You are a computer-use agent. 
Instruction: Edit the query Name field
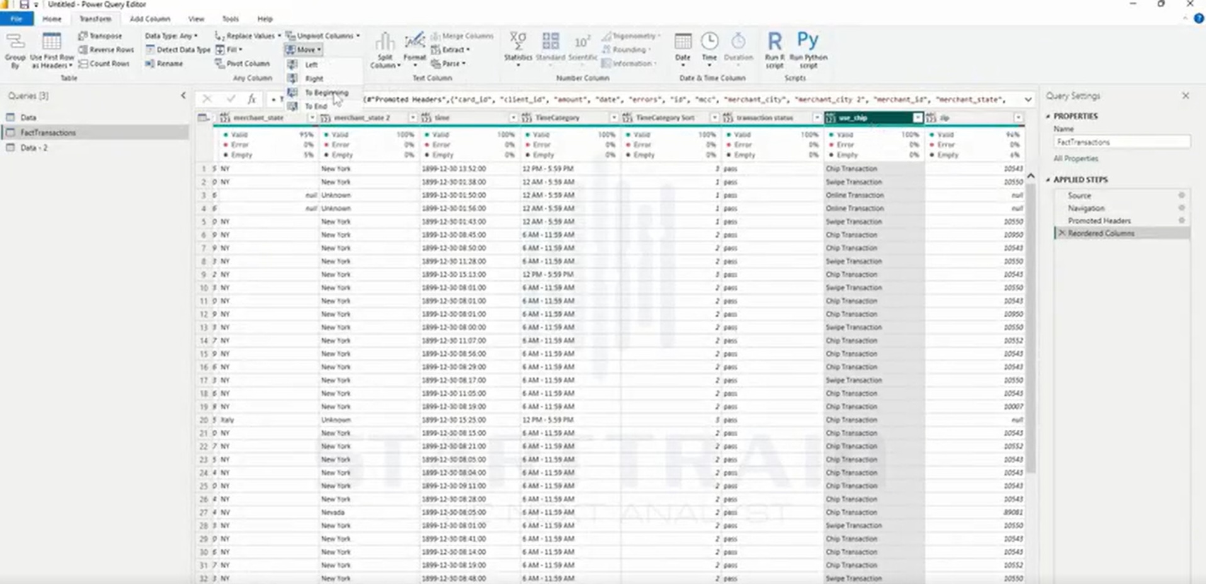point(1122,142)
